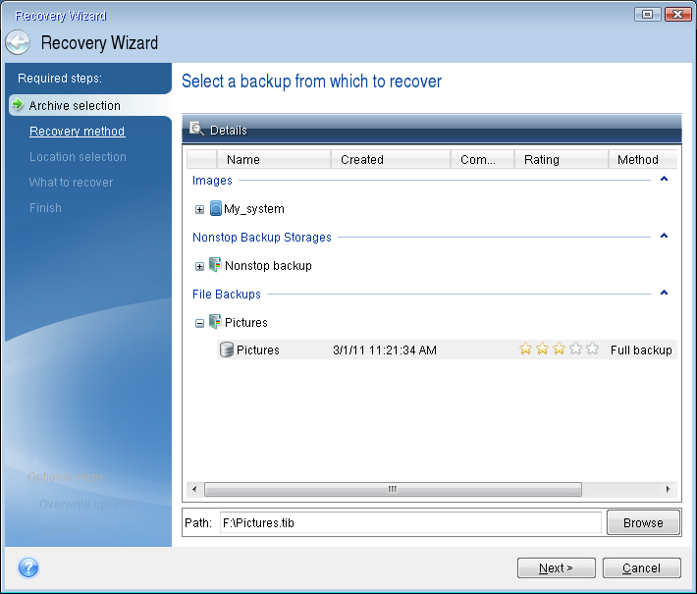This screenshot has height=594, width=697.
Task: Collapse the Pictures tree node
Action: (200, 323)
